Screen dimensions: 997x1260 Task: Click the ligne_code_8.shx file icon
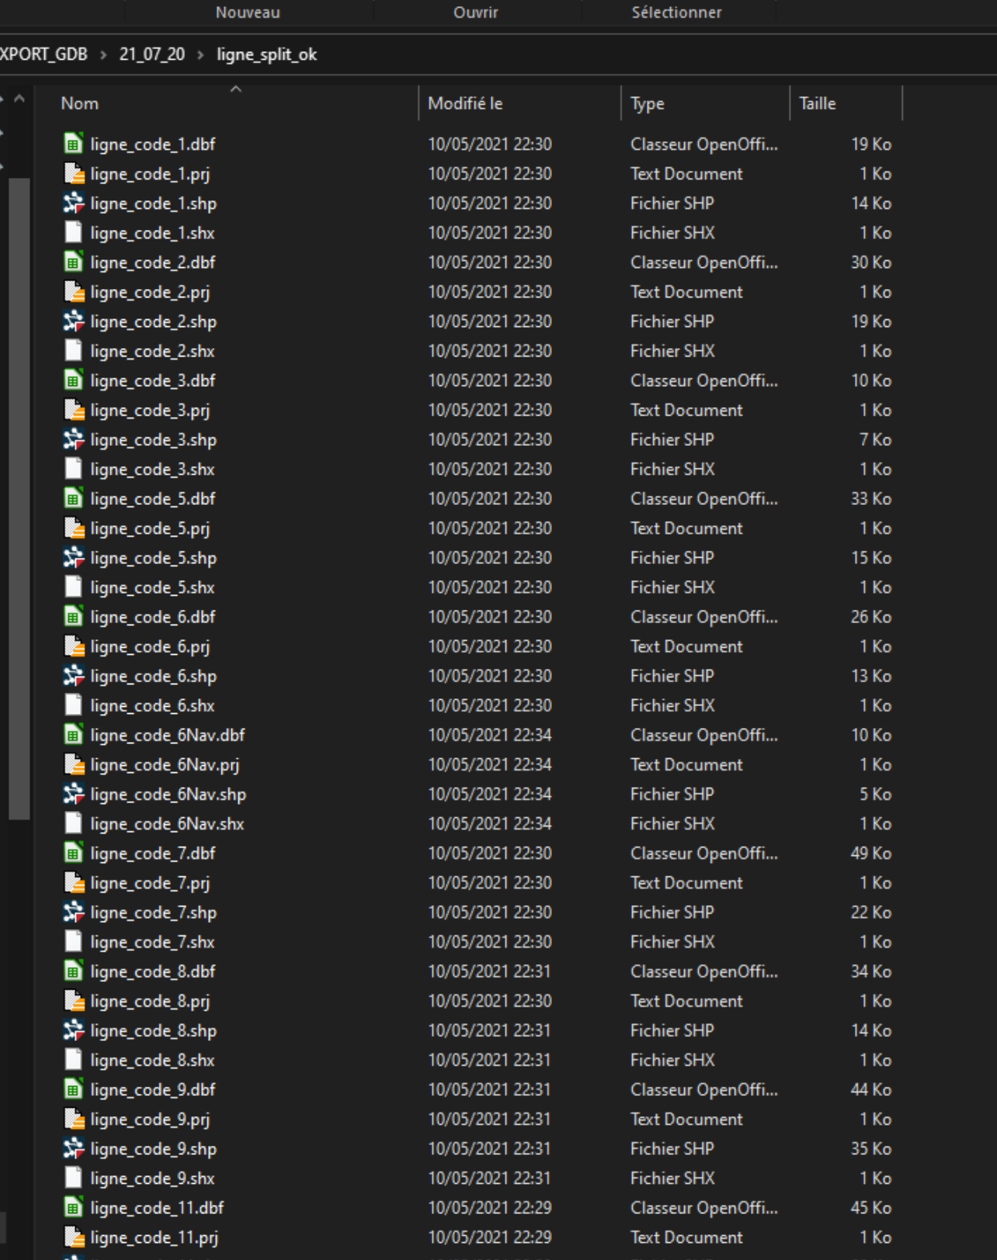tap(73, 1060)
